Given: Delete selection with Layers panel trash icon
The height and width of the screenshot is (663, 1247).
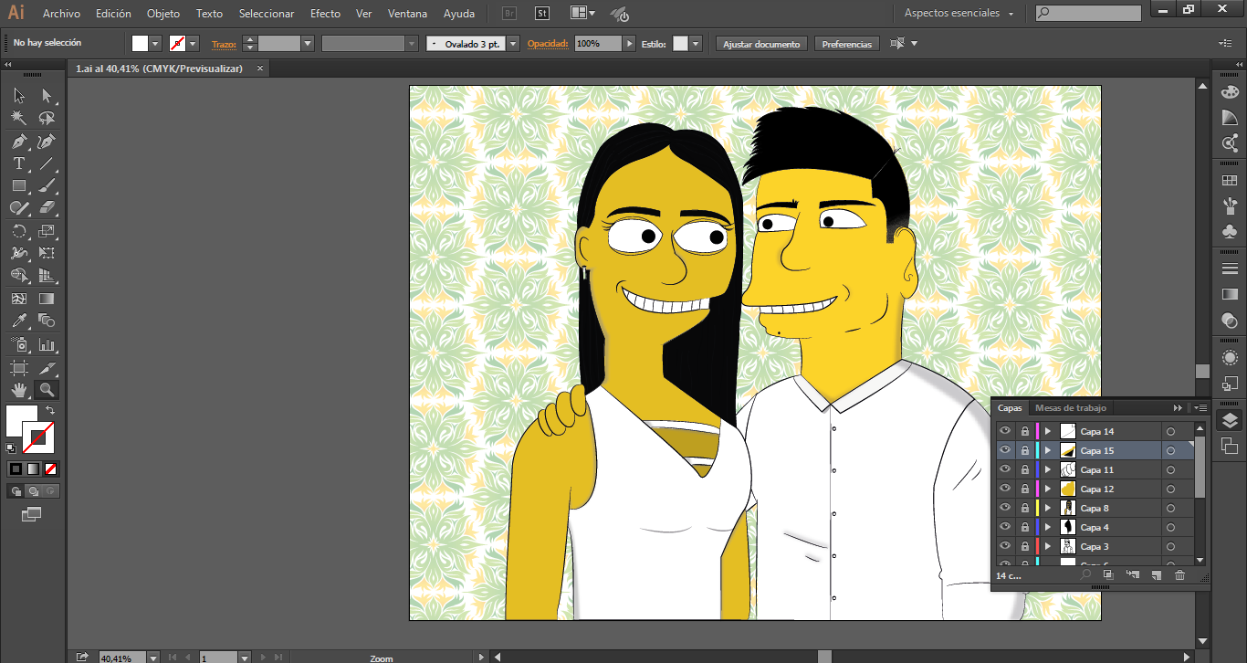Looking at the screenshot, I should pos(1179,575).
